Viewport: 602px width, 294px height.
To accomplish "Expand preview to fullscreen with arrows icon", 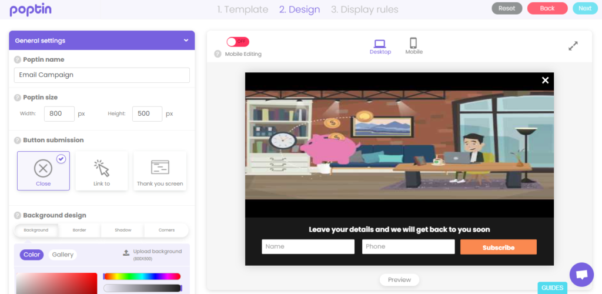I will 573,46.
